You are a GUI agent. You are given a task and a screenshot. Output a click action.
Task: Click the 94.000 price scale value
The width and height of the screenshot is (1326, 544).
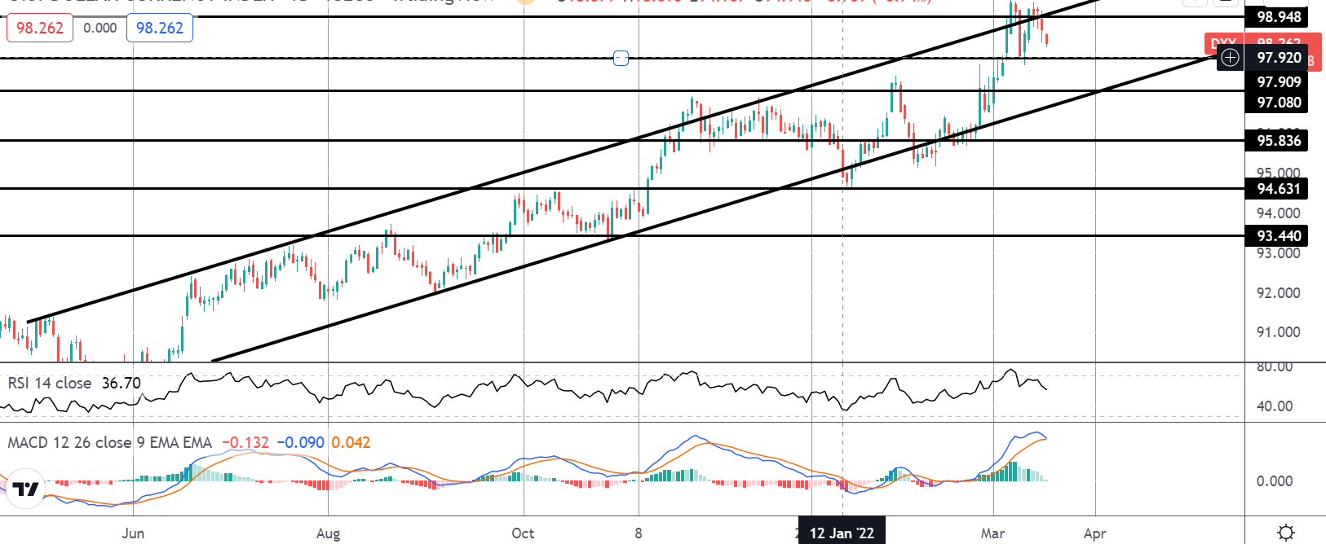point(1278,213)
